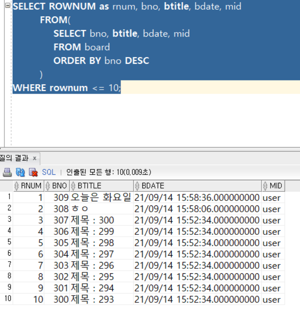The width and height of the screenshot is (300, 319).
Task: Select BDATE cell '21/09/14 15:58:36.000000000'
Action: pos(197,197)
